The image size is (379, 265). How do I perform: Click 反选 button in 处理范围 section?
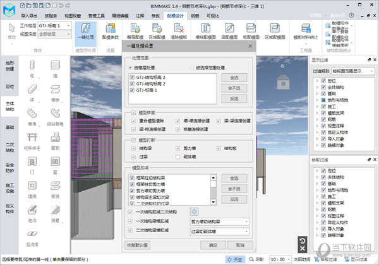click(x=234, y=98)
